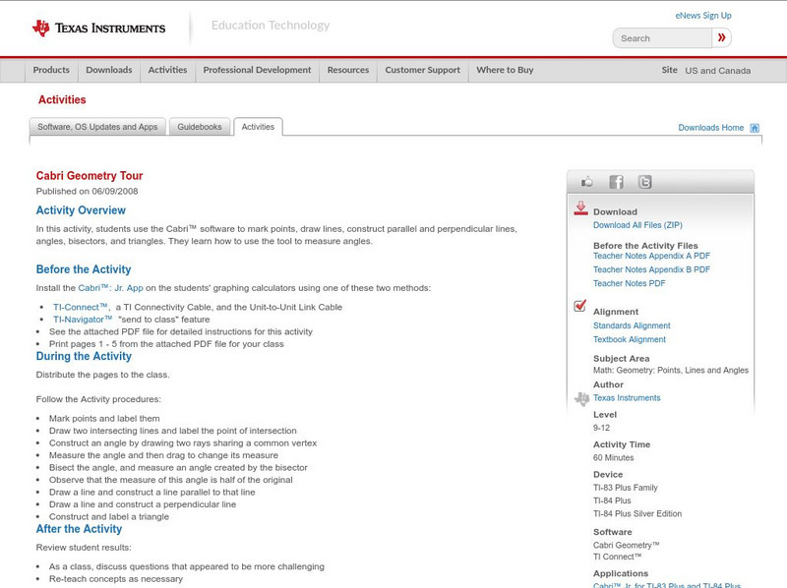Click the TI logo beside the Author link
Image resolution: width=787 pixels, height=588 pixels.
click(581, 399)
